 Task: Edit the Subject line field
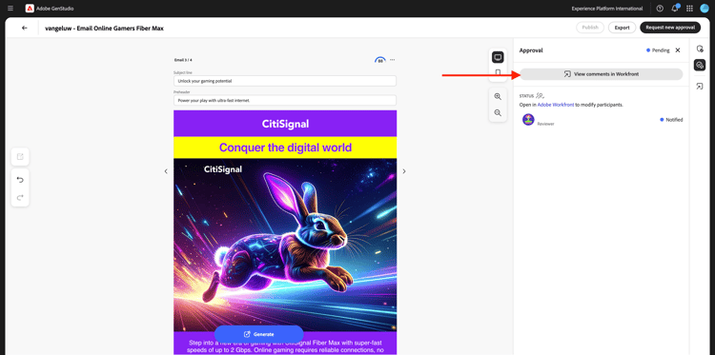click(x=284, y=81)
